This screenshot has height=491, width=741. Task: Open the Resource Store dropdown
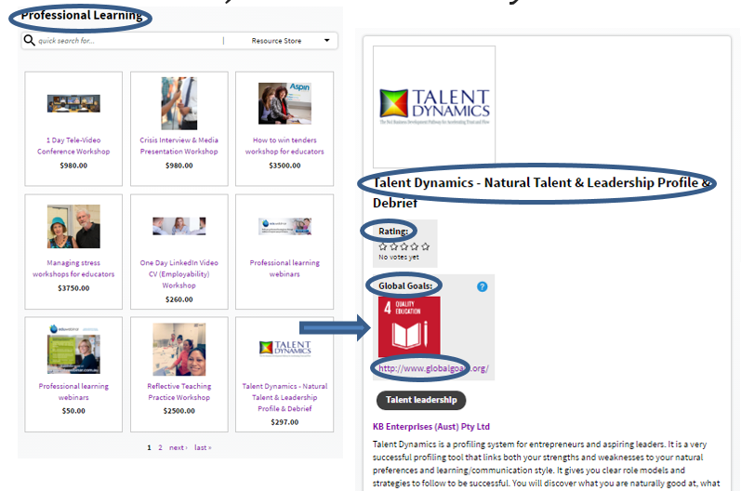(x=290, y=41)
